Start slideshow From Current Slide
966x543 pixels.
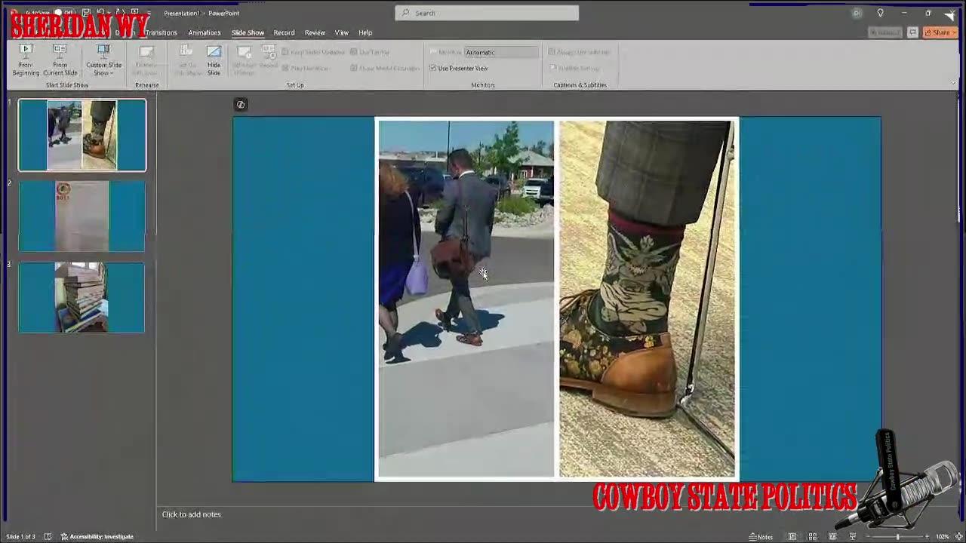[x=60, y=60]
